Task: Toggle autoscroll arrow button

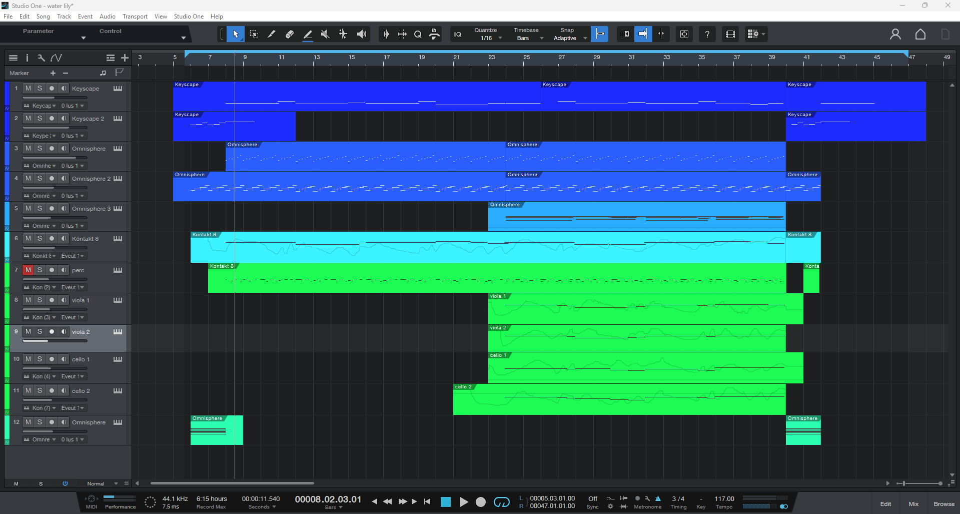Action: (643, 34)
